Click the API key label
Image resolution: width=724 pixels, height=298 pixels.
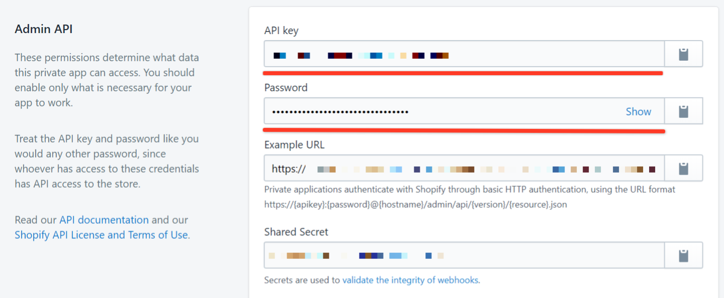tap(281, 31)
